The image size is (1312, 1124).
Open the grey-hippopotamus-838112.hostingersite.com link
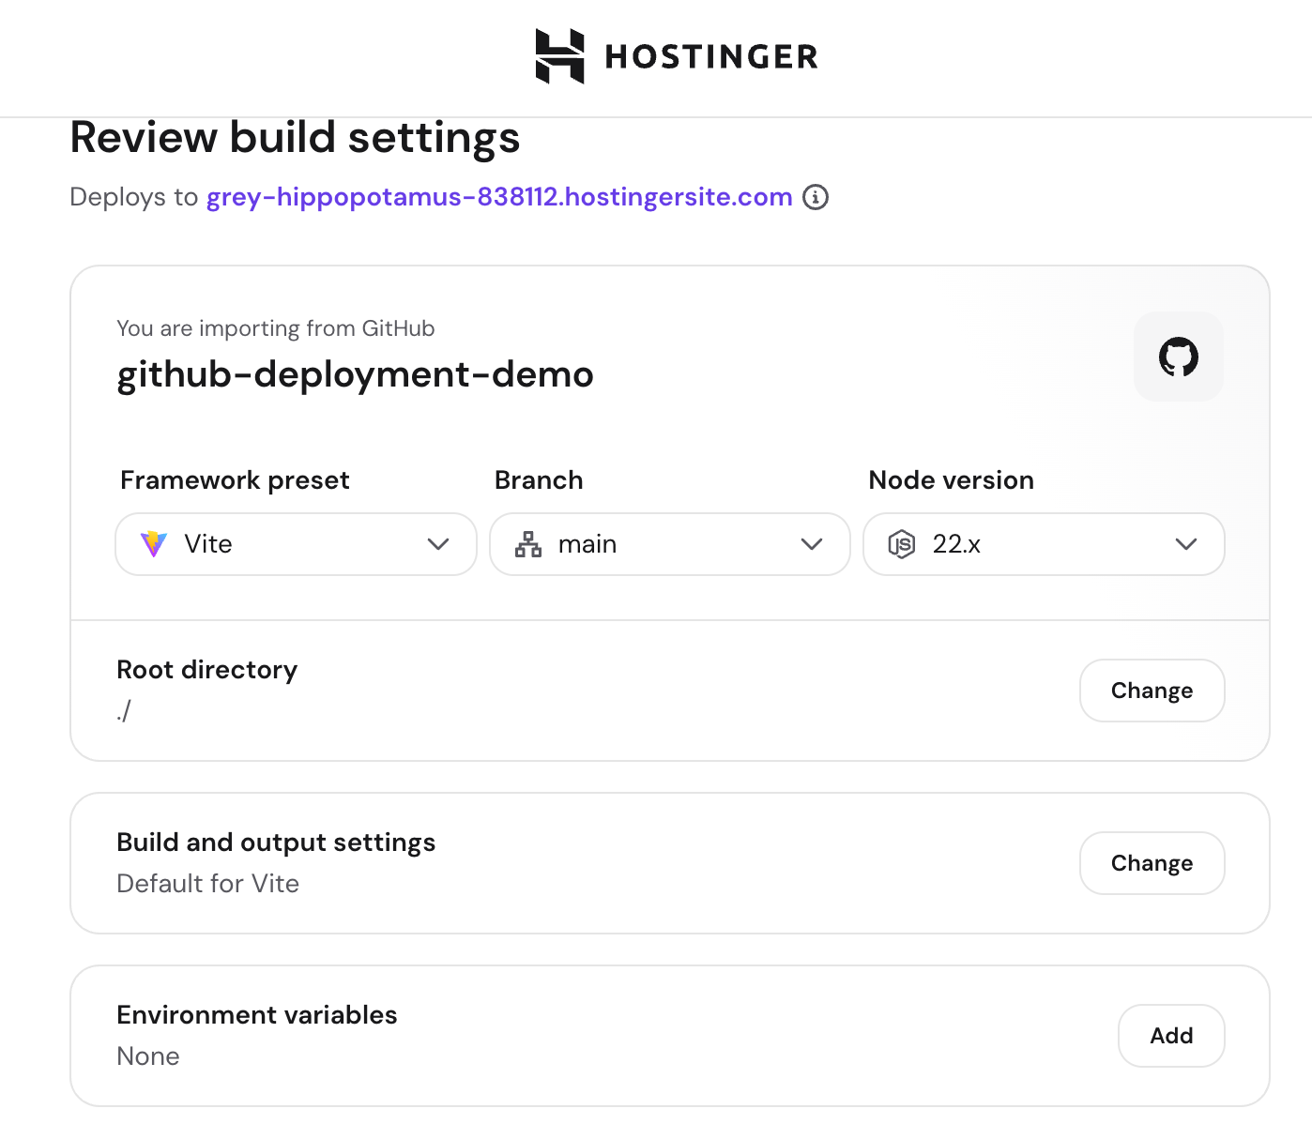[x=499, y=197]
